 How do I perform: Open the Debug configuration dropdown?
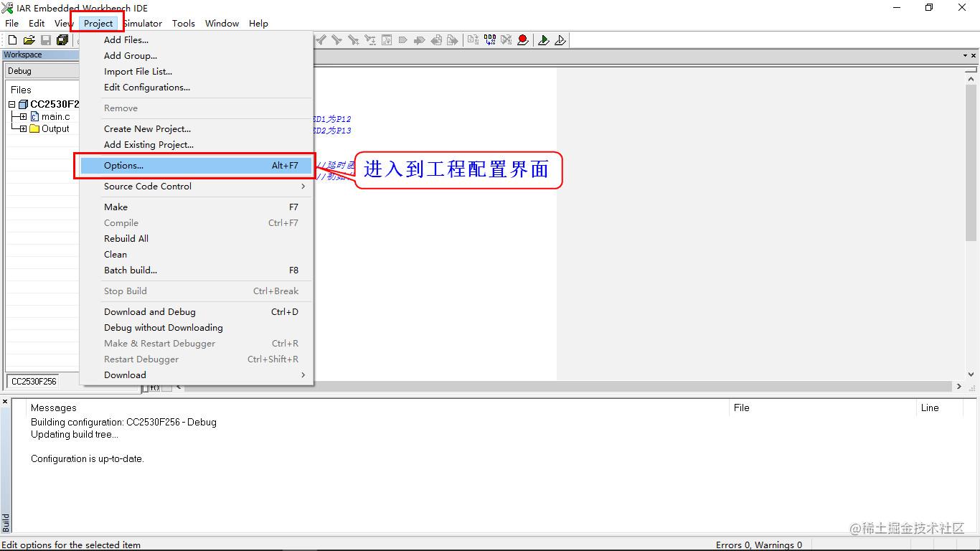[42, 71]
